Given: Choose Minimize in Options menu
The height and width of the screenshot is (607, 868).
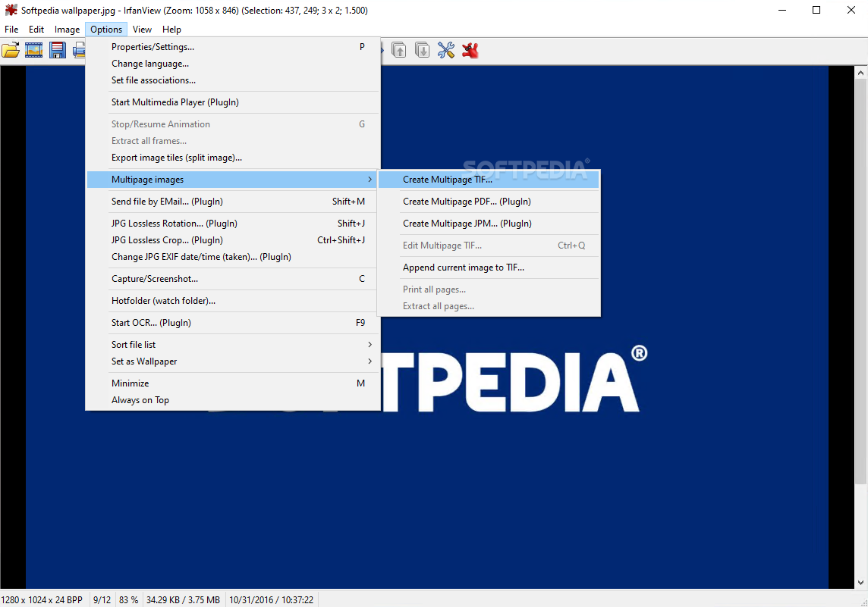Looking at the screenshot, I should 233,383.
